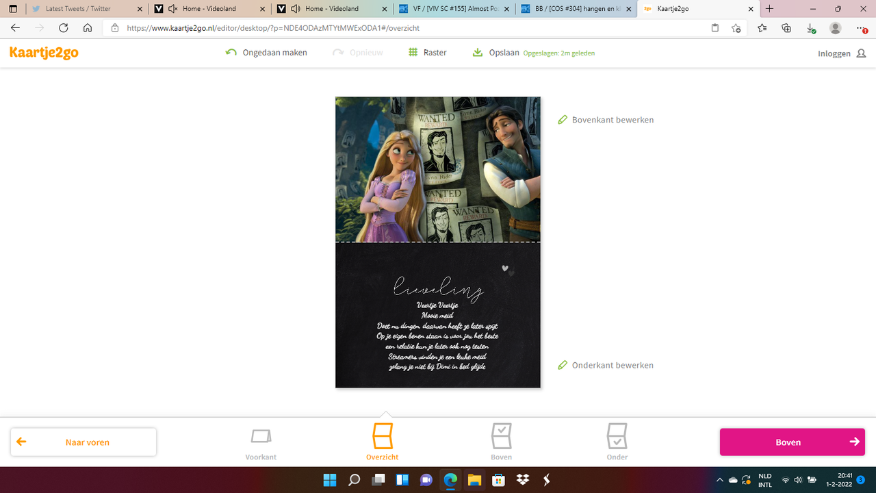Switch to the muted Home - Videoland tab

[x=210, y=9]
